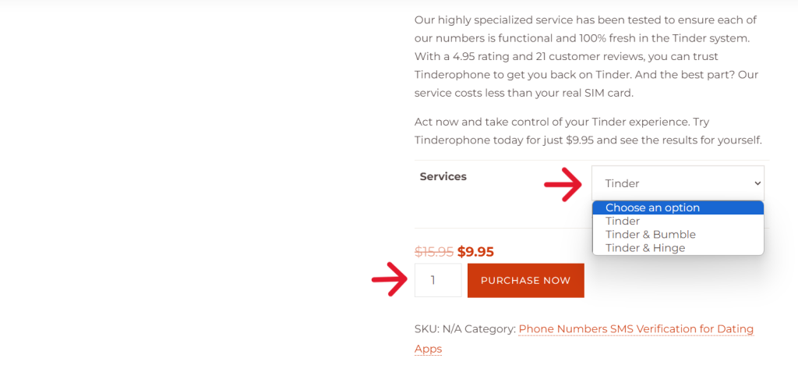The width and height of the screenshot is (798, 376).
Task: Click the red arrow pointing at Services dropdown
Action: 563,184
